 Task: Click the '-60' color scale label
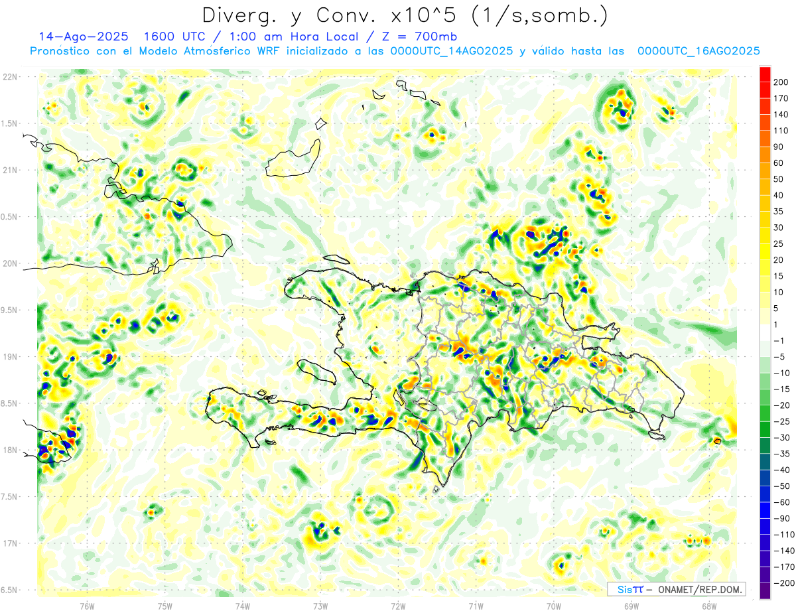click(783, 502)
